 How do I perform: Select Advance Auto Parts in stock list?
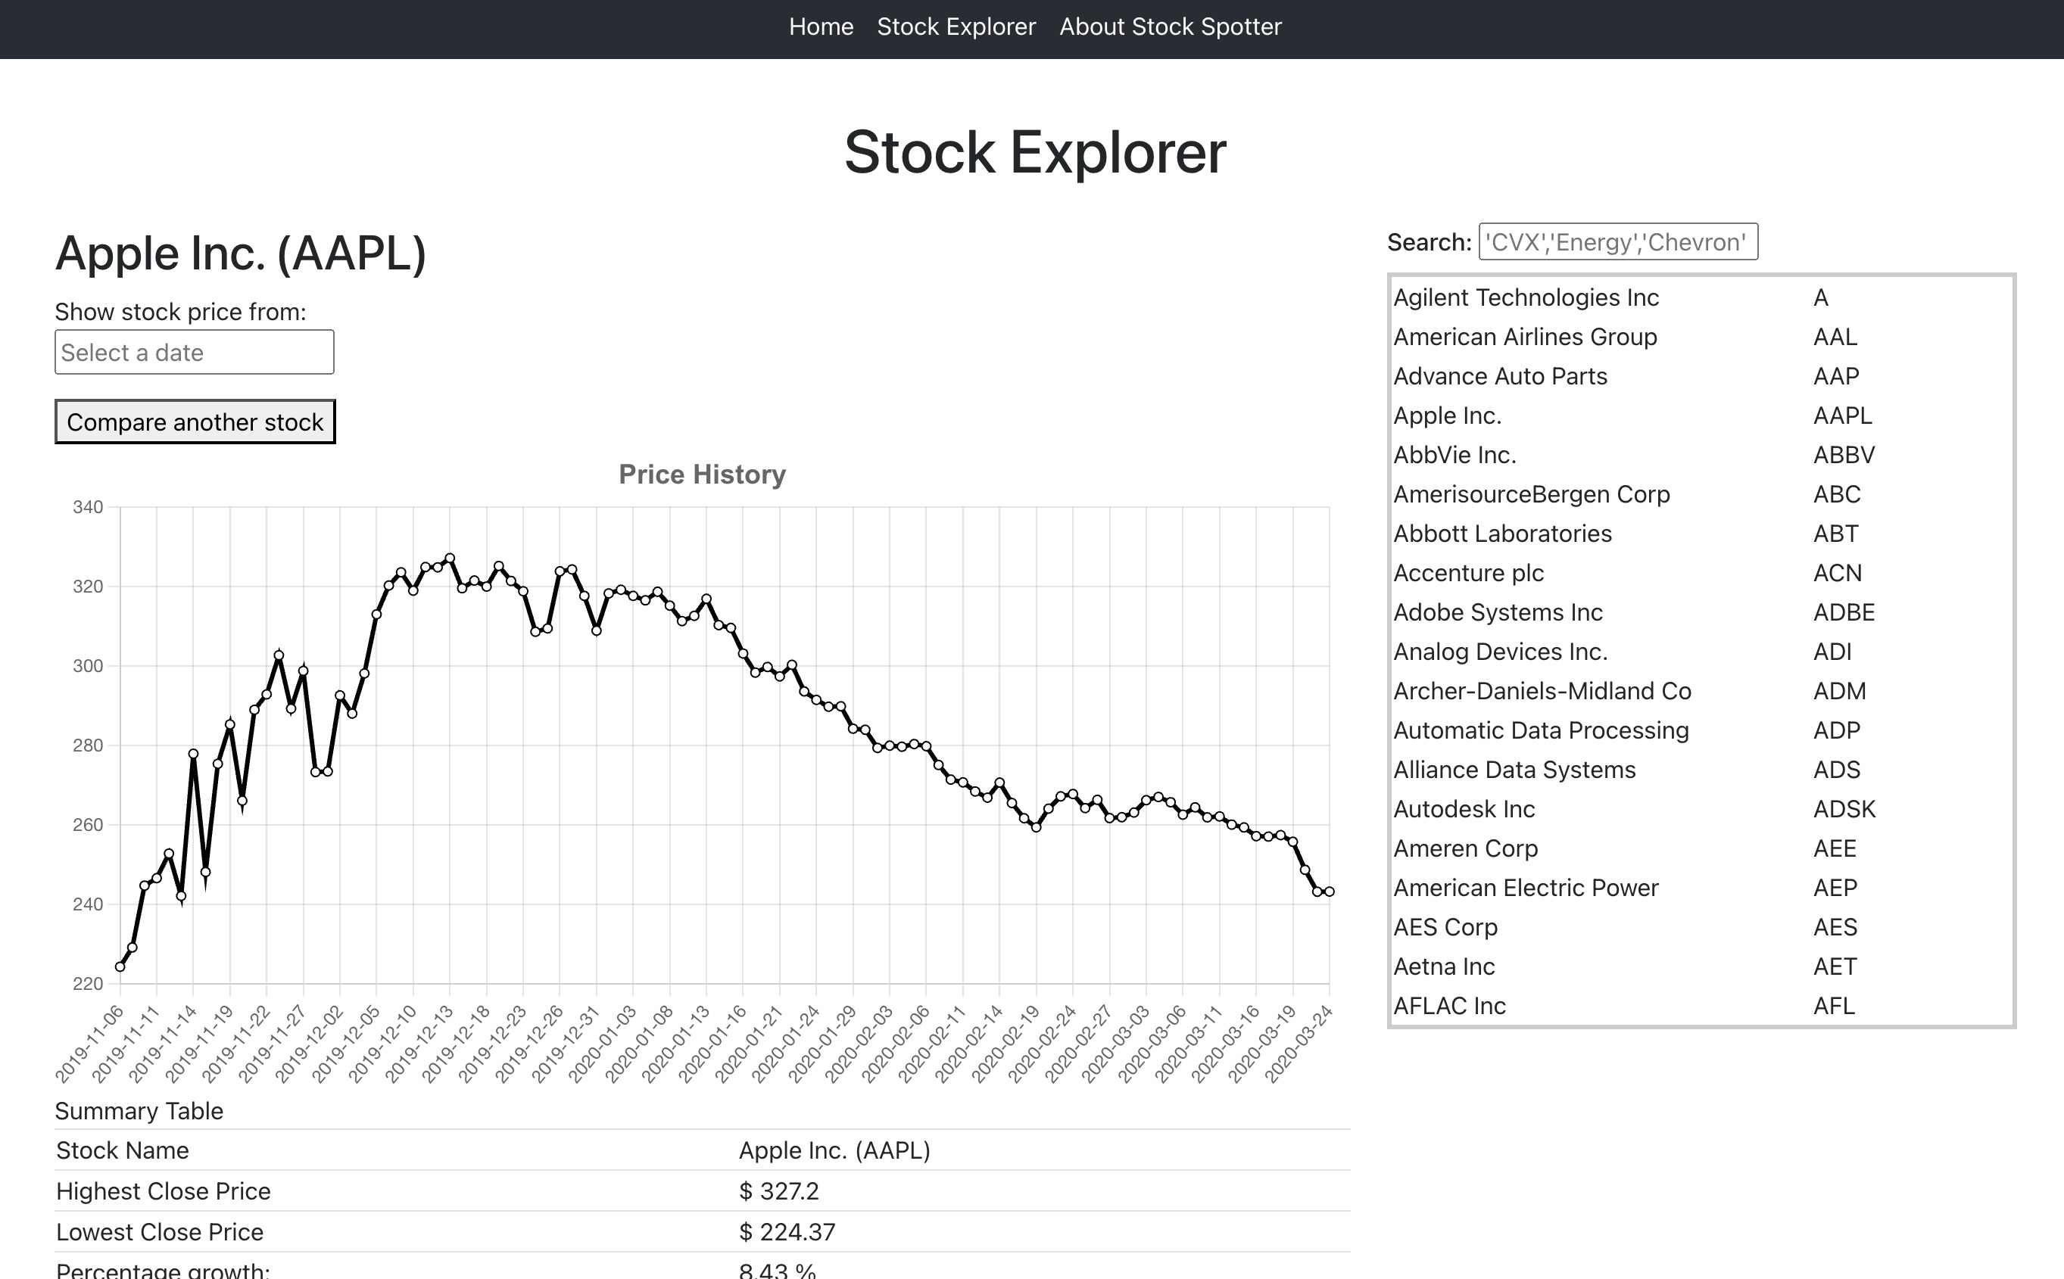[1500, 376]
